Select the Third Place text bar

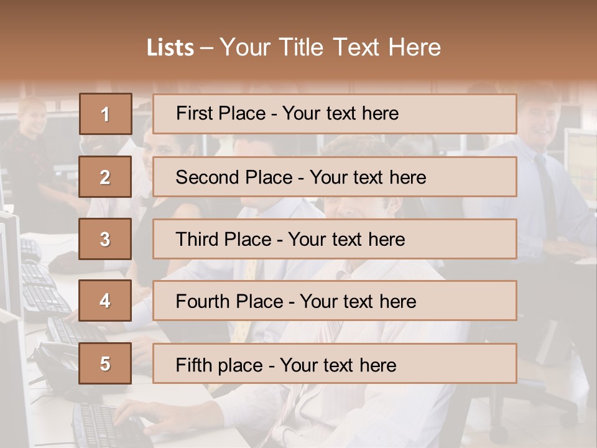click(x=335, y=239)
